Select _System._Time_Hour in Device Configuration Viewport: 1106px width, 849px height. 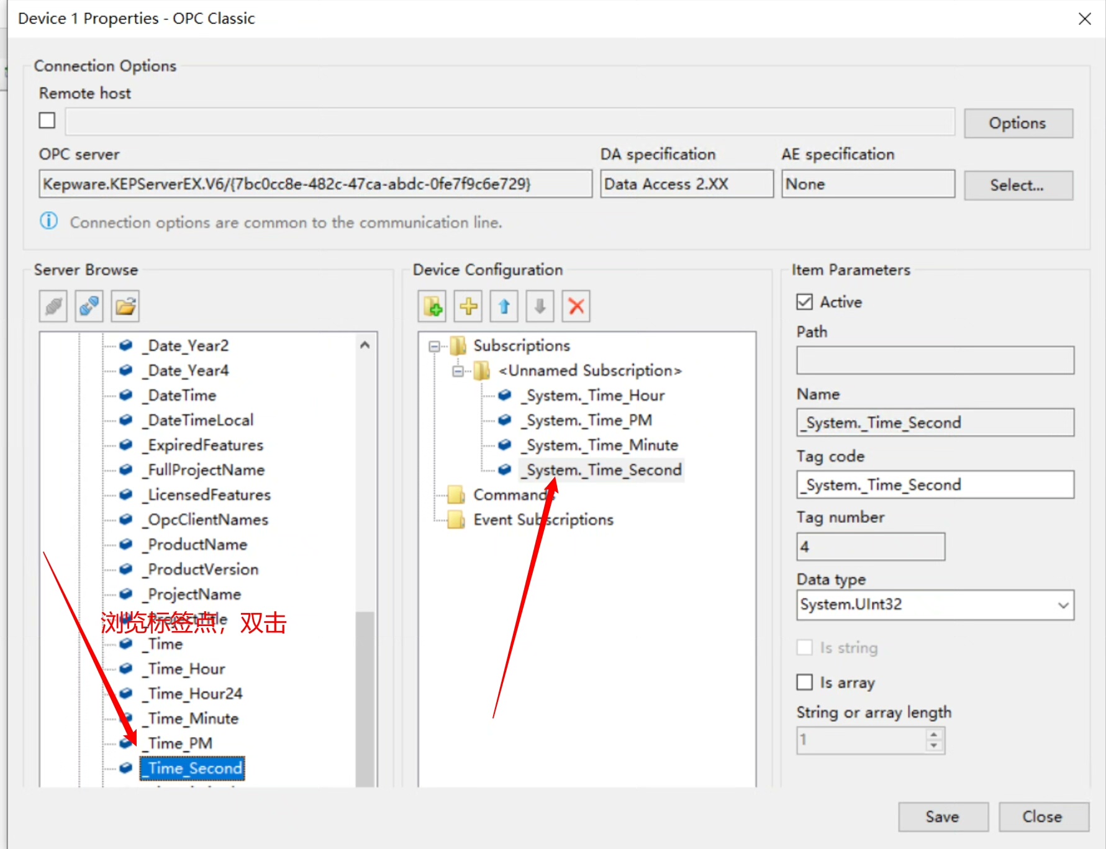(x=595, y=396)
